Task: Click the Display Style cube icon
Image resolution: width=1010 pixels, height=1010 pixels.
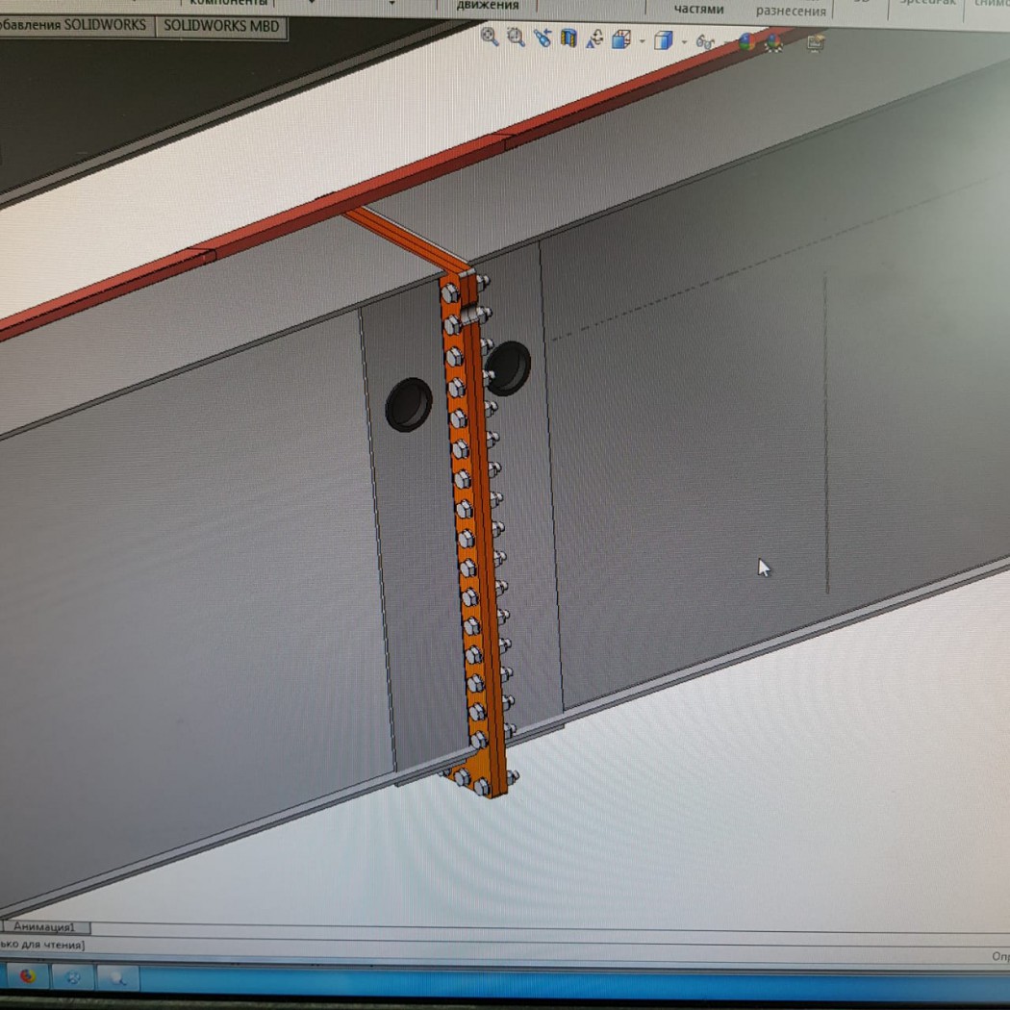Action: point(663,40)
